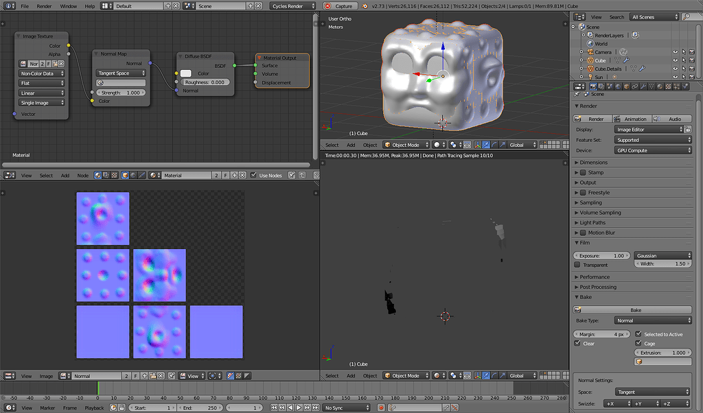Click the Blender info editor icon
Image resolution: width=703 pixels, height=413 pixels.
[9, 5]
